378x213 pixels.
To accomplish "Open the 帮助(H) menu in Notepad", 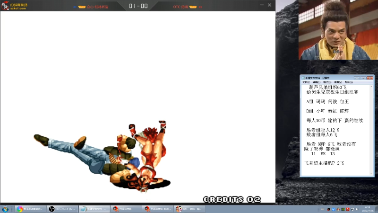I will click(349, 82).
